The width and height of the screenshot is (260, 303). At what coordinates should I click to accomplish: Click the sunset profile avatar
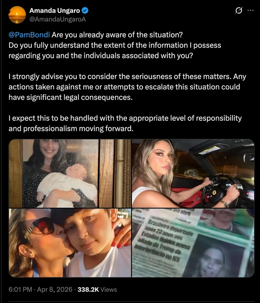[17, 15]
